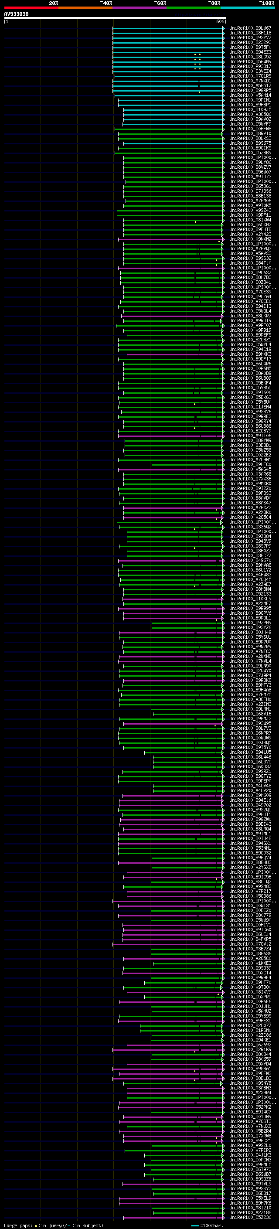Click UniRef100_Q6NPR7 label
Screen dimensions: 279x1229
pyautogui.click(x=250, y=733)
